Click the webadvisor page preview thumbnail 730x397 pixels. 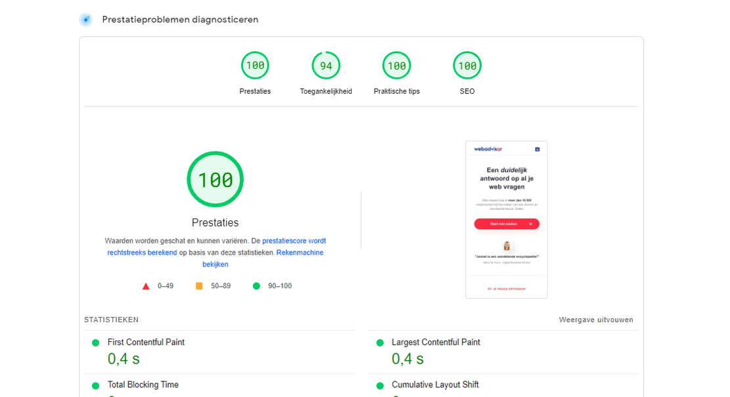(506, 220)
